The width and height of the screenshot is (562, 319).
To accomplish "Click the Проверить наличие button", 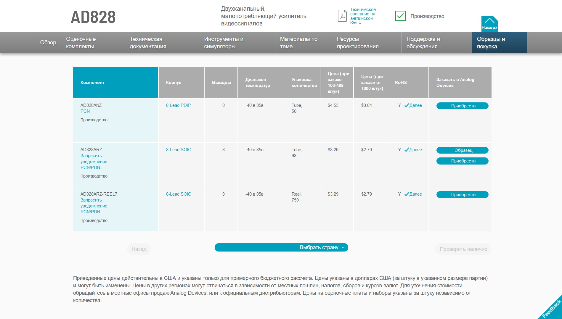I will click(463, 249).
